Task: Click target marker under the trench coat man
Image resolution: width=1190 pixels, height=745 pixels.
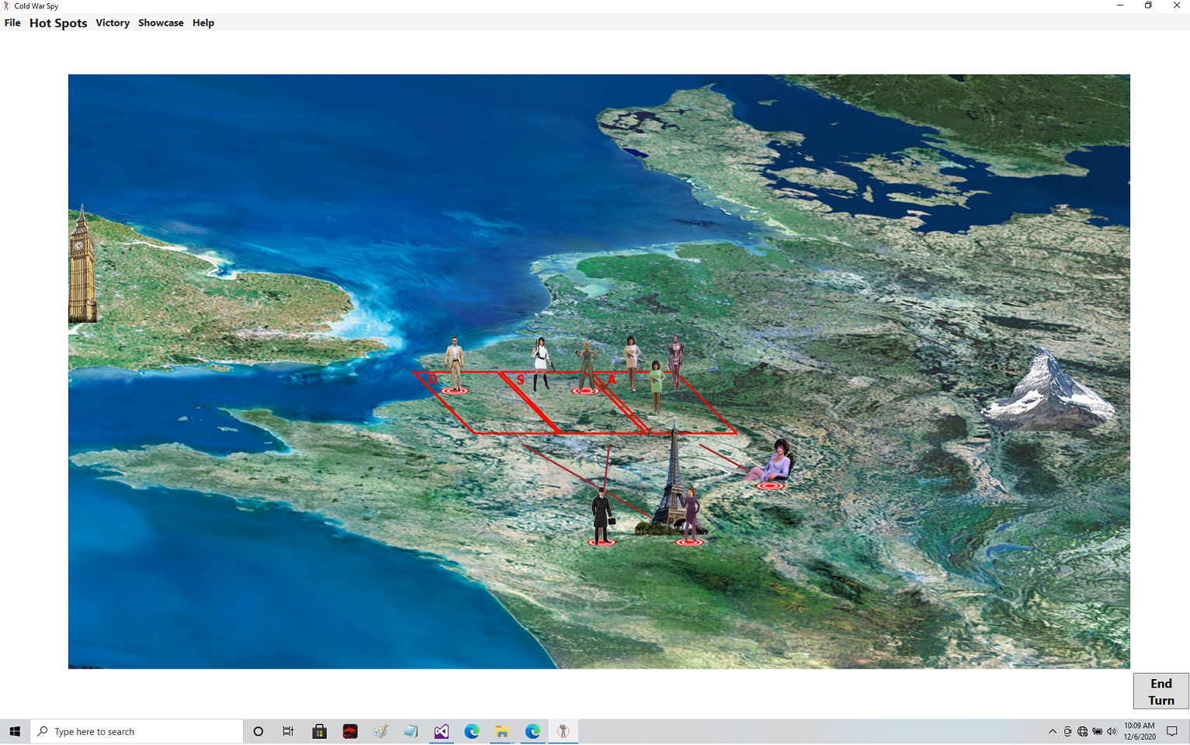Action: 602,542
